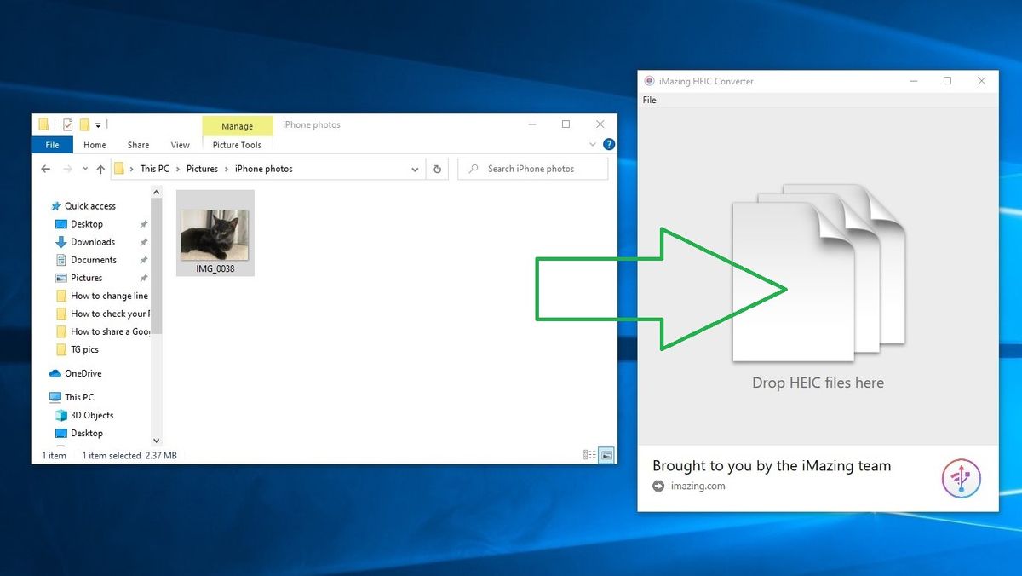Click the imazing.com globe icon
The image size is (1022, 576).
click(x=657, y=486)
